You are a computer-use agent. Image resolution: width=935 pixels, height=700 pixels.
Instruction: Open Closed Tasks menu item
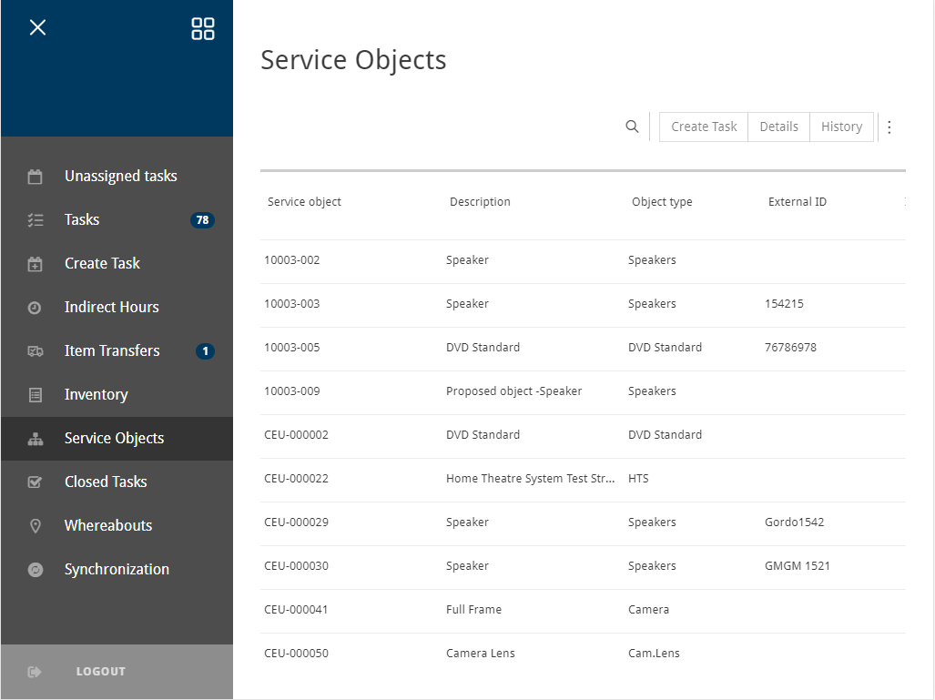point(106,482)
